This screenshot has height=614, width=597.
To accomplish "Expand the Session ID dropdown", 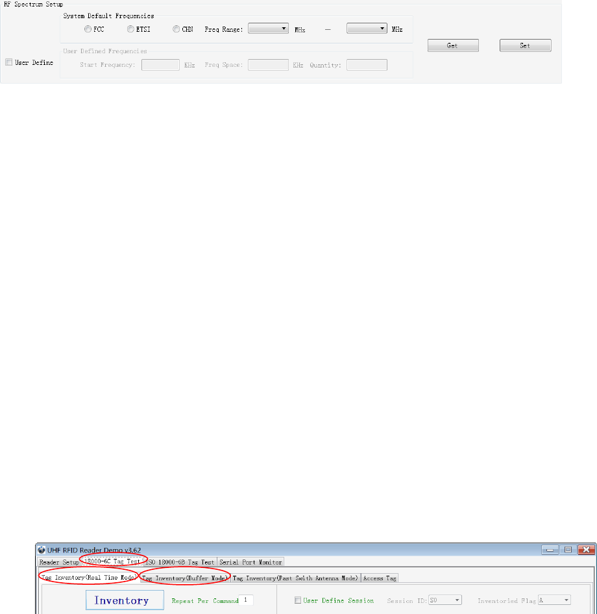I will click(x=445, y=600).
